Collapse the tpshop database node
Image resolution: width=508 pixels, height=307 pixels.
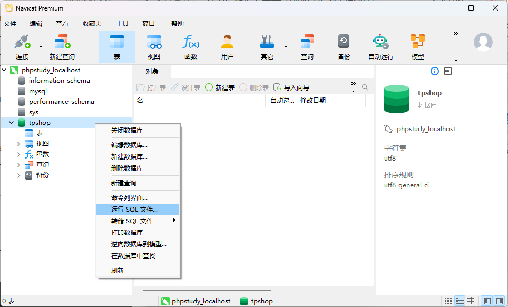coord(12,123)
